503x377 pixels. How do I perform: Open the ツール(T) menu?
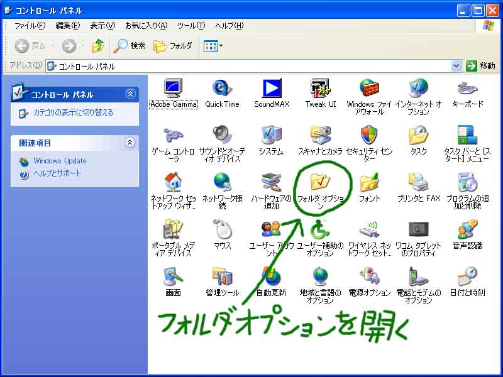tap(191, 26)
